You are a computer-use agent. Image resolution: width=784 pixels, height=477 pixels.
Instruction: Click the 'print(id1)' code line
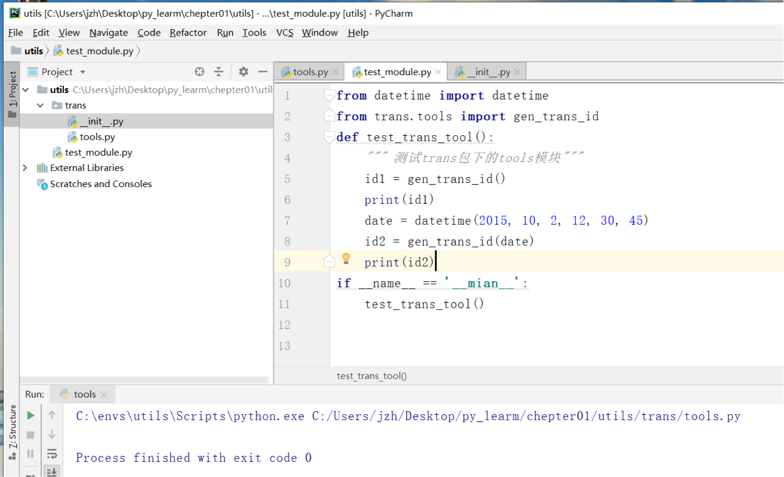399,200
